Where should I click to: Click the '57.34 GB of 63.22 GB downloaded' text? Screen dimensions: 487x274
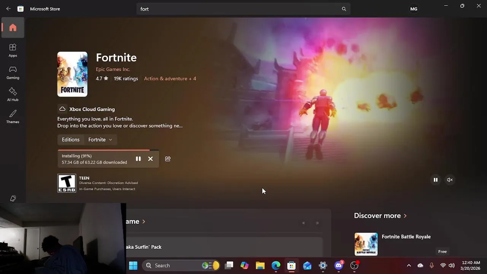(x=94, y=162)
